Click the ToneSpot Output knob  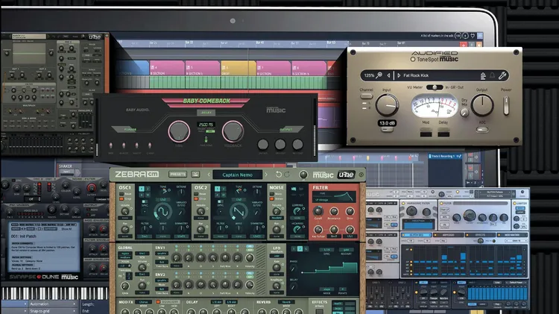click(x=482, y=105)
